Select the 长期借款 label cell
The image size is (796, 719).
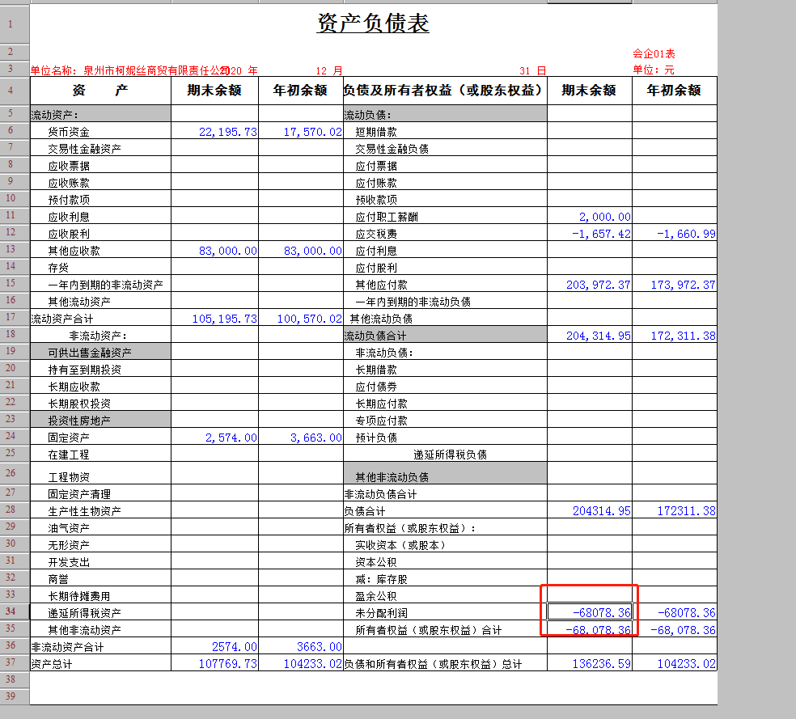pyautogui.click(x=445, y=369)
